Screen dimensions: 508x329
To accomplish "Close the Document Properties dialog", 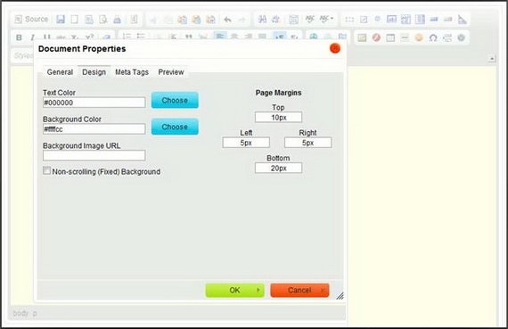I will coord(335,48).
